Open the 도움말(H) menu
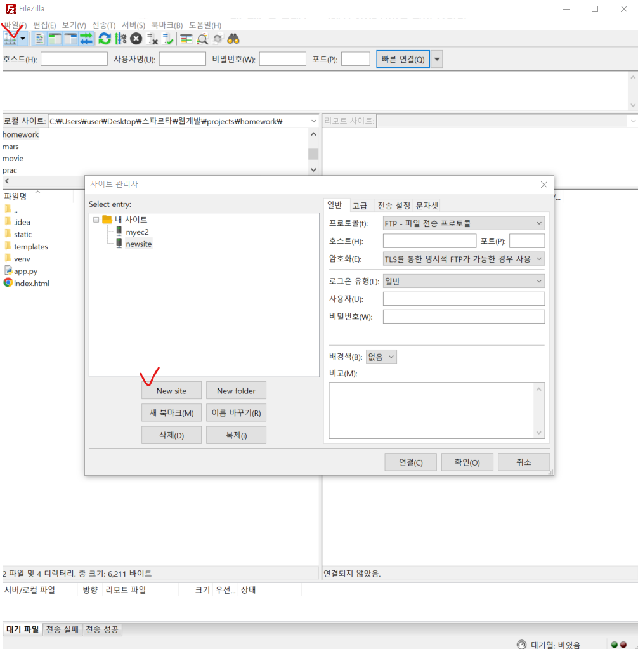638x649 pixels. point(205,25)
